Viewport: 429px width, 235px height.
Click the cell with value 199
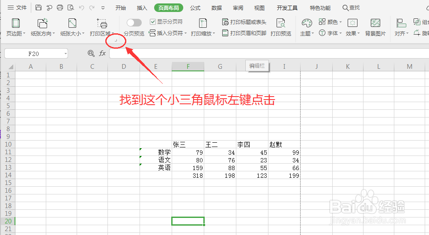(x=284, y=175)
